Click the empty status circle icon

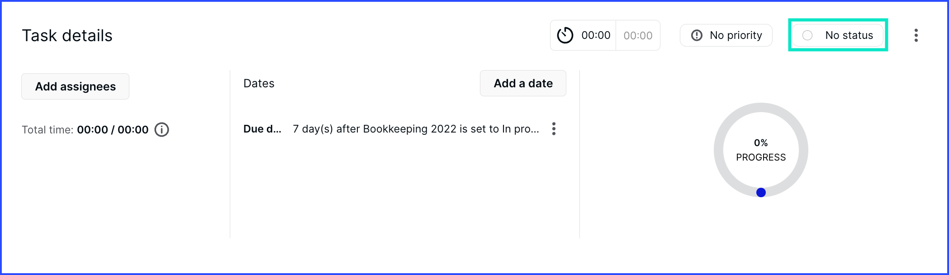pyautogui.click(x=807, y=35)
